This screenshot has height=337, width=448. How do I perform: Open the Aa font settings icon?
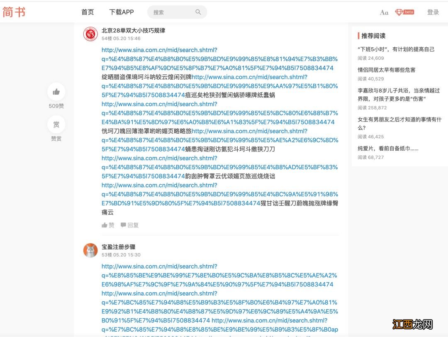pyautogui.click(x=384, y=12)
